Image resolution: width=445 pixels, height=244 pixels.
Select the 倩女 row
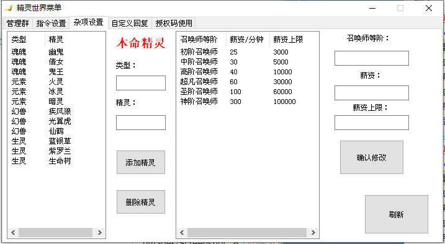coord(56,62)
